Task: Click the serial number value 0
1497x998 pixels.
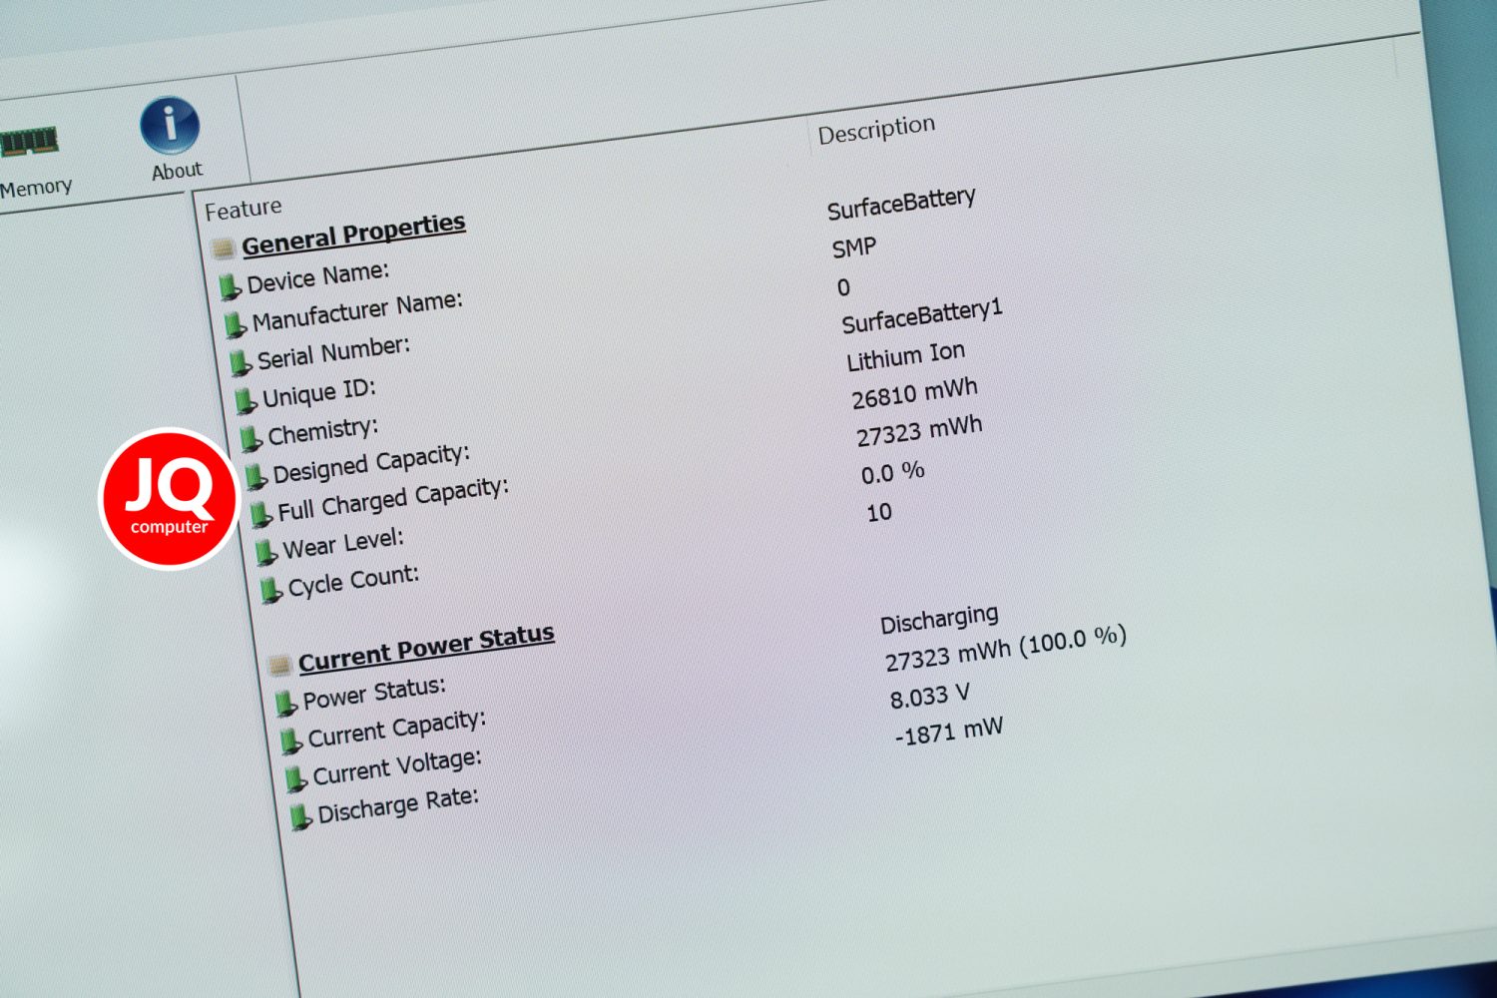Action: pos(843,287)
